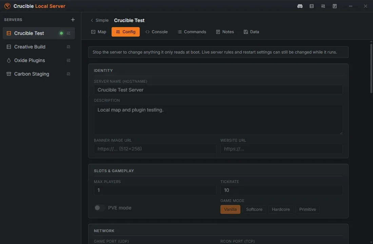Image resolution: width=373 pixels, height=244 pixels.
Task: Open the Discord icon in the title bar
Action: pyautogui.click(x=300, y=6)
